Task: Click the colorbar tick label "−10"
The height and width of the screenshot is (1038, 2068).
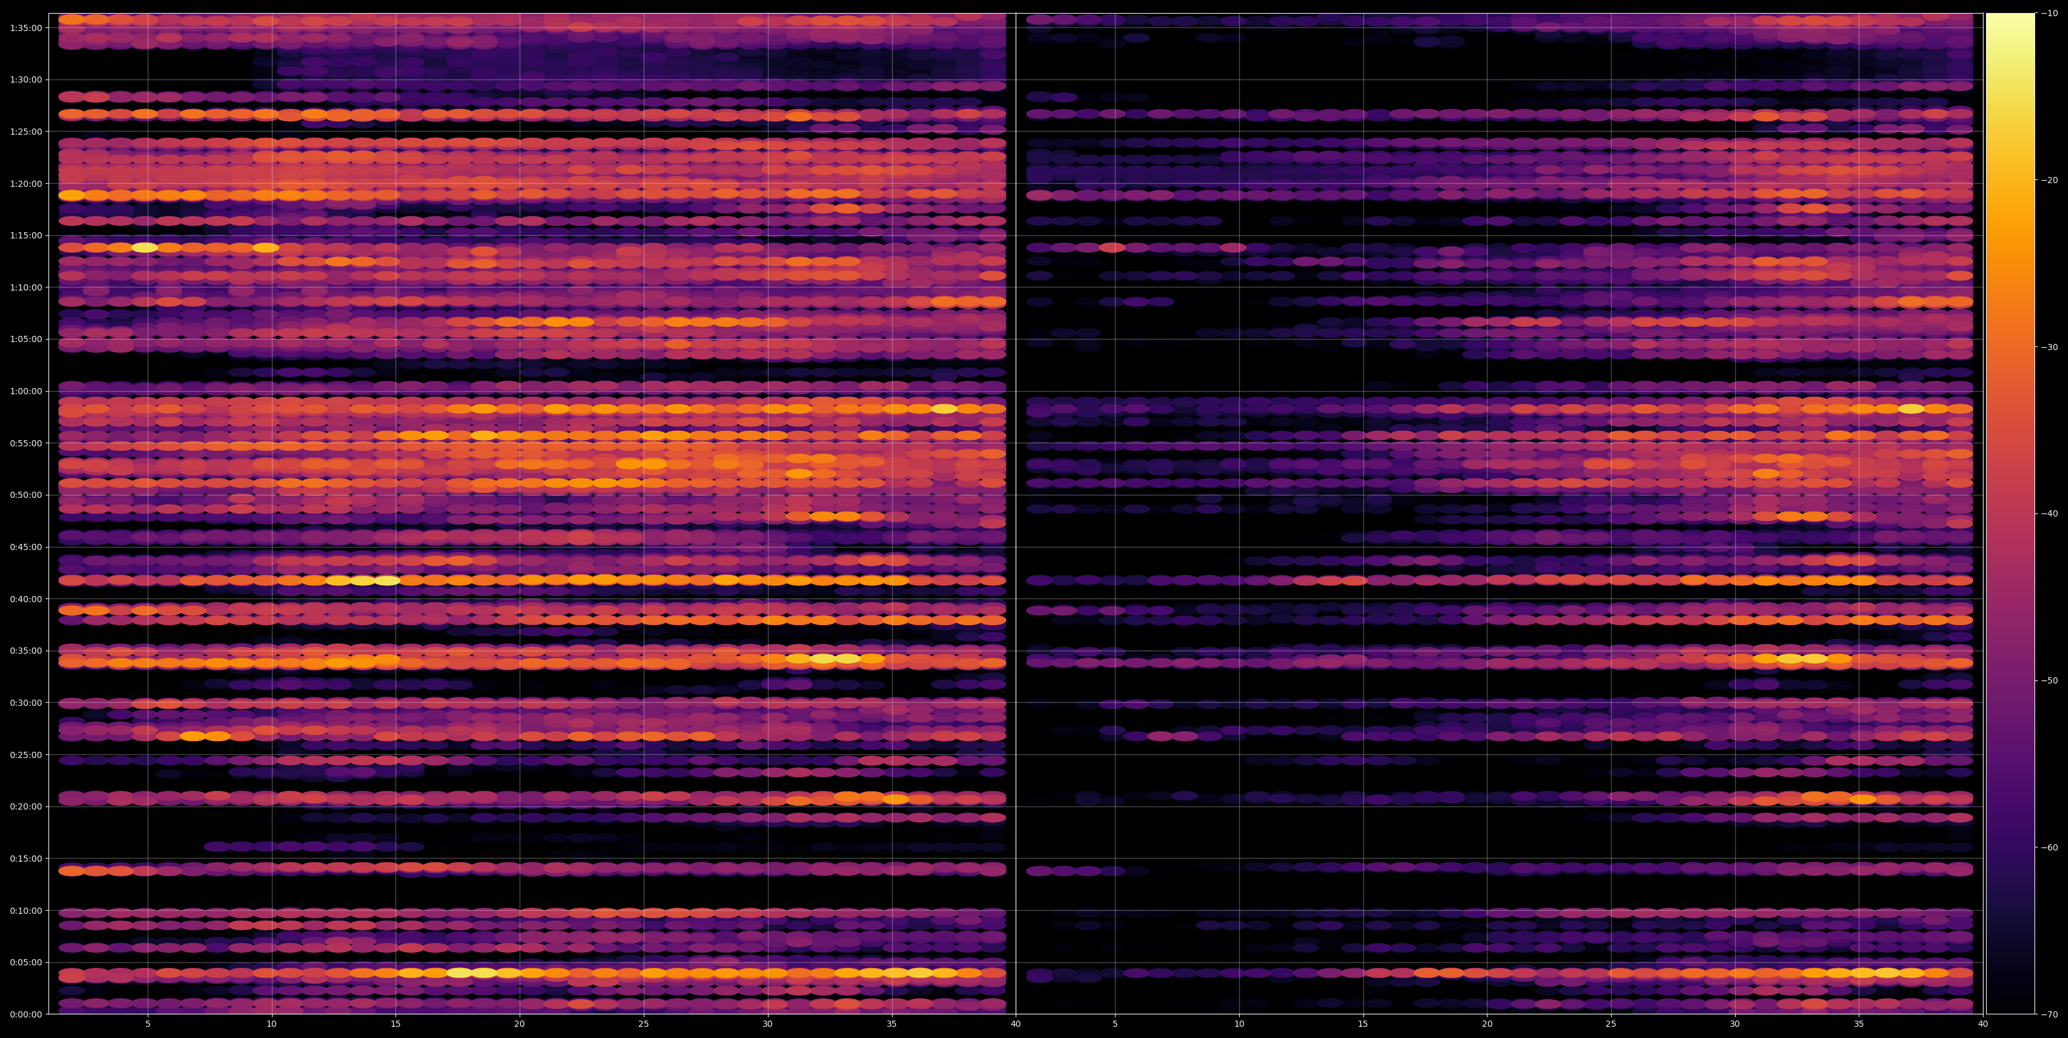Action: 2049,14
